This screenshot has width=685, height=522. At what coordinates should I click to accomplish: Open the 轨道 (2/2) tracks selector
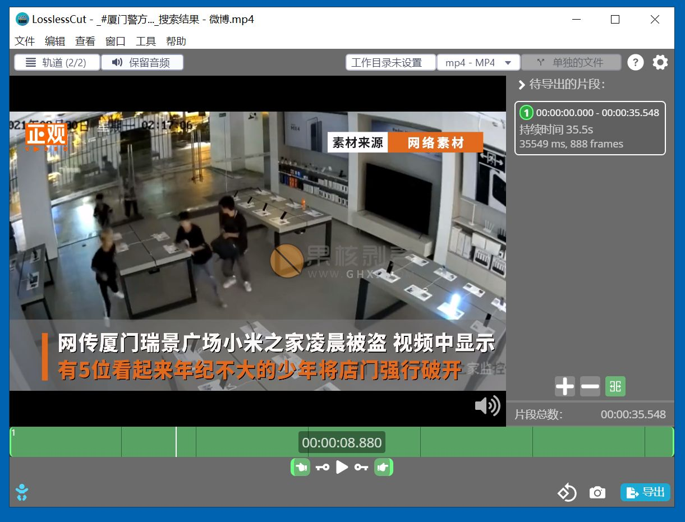[56, 62]
